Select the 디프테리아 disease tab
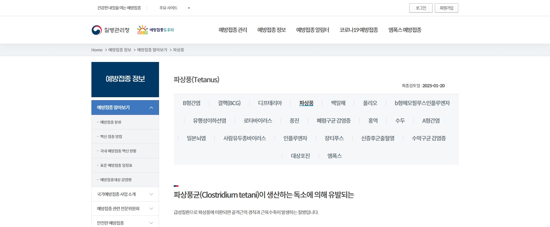The image size is (550, 227). coord(270,103)
